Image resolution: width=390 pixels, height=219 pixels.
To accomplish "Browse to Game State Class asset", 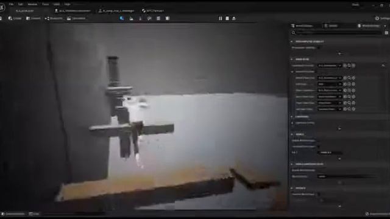I will (x=349, y=97).
